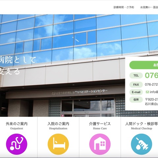Open the 人間ドック・検診等 heading link
This screenshot has width=158, height=158.
[142, 124]
